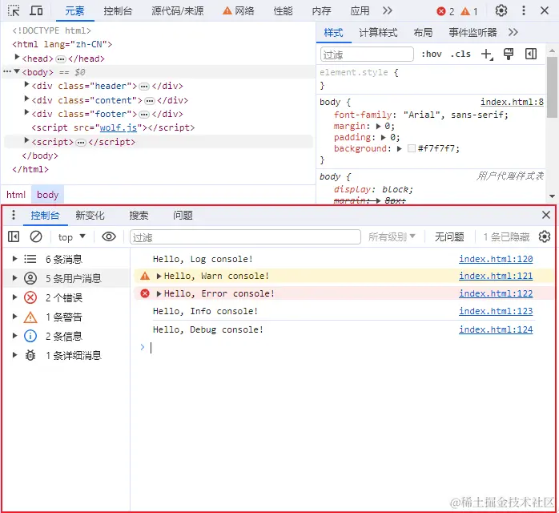Expand the head element tree arrow

(17, 57)
